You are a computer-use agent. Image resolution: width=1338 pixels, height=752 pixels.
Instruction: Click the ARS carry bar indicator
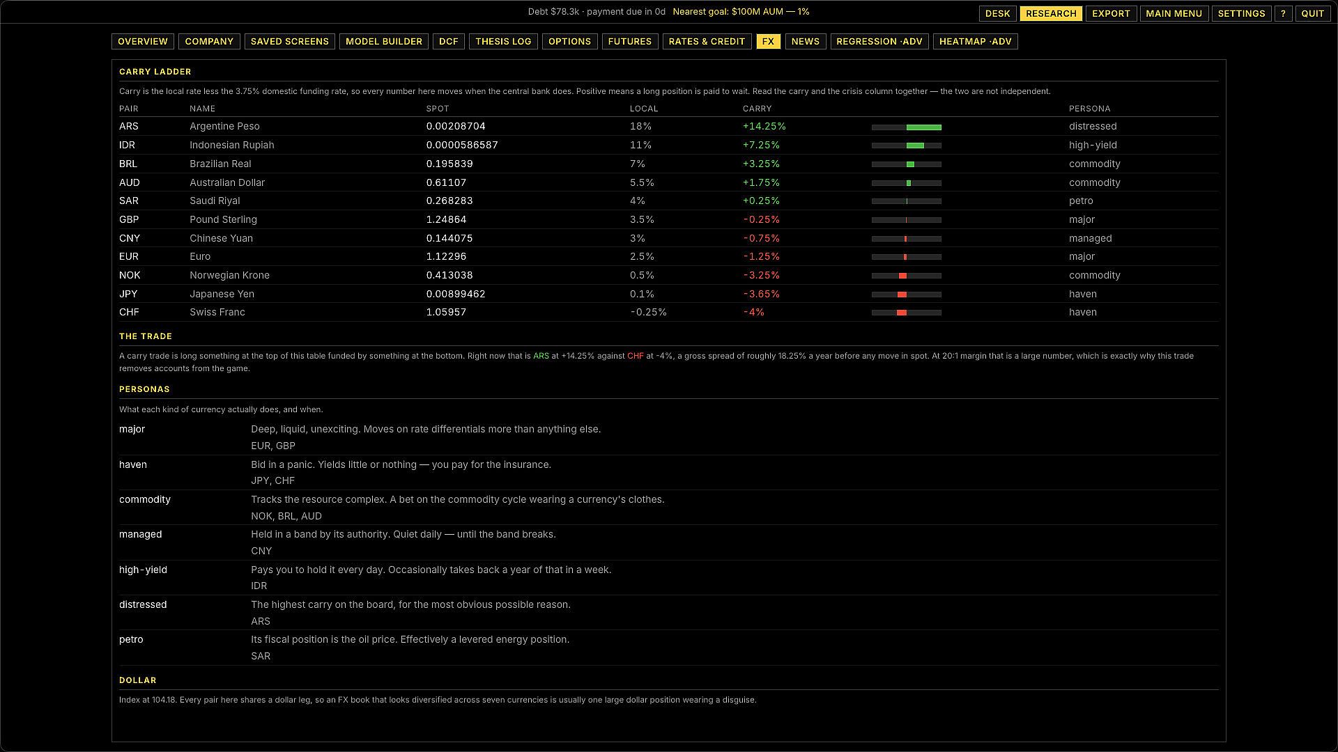[x=906, y=127]
